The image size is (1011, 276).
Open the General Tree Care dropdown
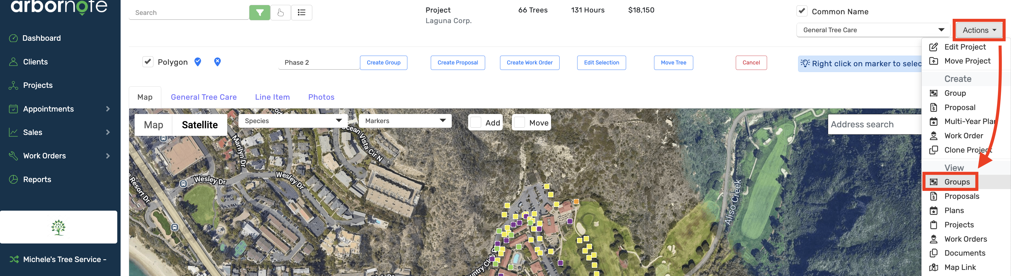[x=872, y=30]
